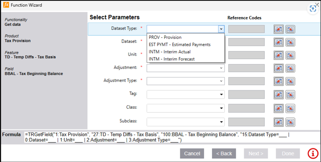Pick "INTM - Interim Forecast" option
This screenshot has width=321, height=162.
pyautogui.click(x=171, y=59)
